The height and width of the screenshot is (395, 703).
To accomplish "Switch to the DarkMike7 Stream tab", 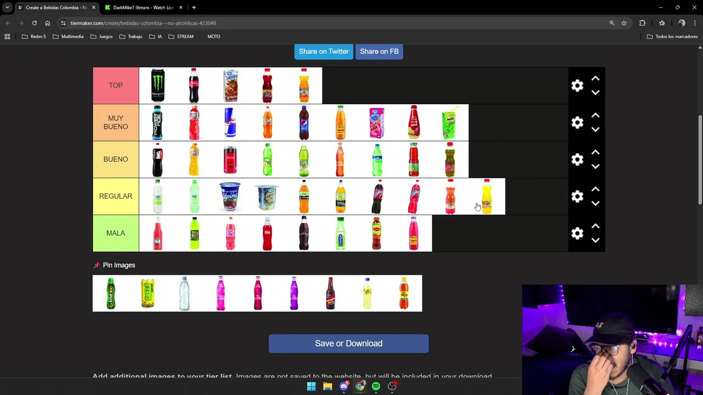I will 143,8.
